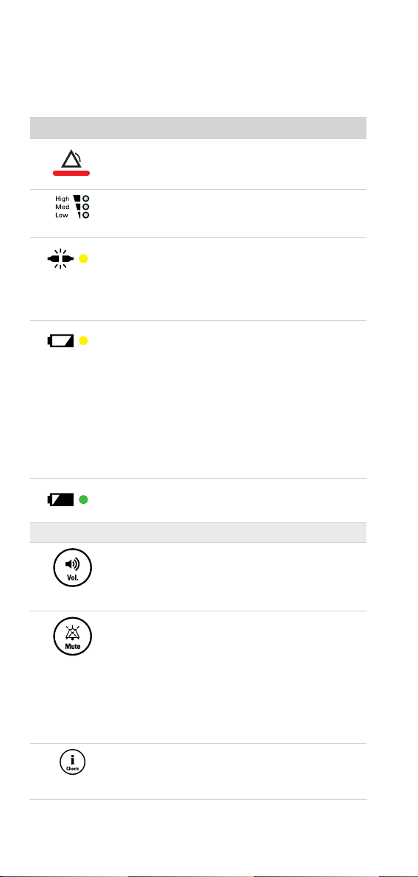
Task: Click the green light beside battery
Action: tap(83, 500)
